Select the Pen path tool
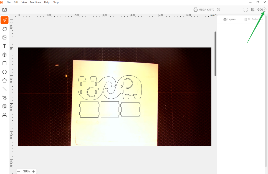 pos(4,98)
